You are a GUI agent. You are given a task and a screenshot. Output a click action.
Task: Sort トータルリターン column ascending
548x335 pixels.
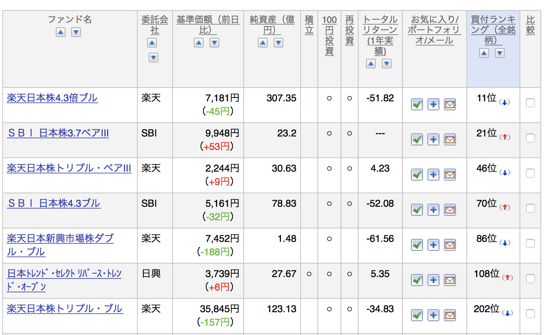pos(371,64)
